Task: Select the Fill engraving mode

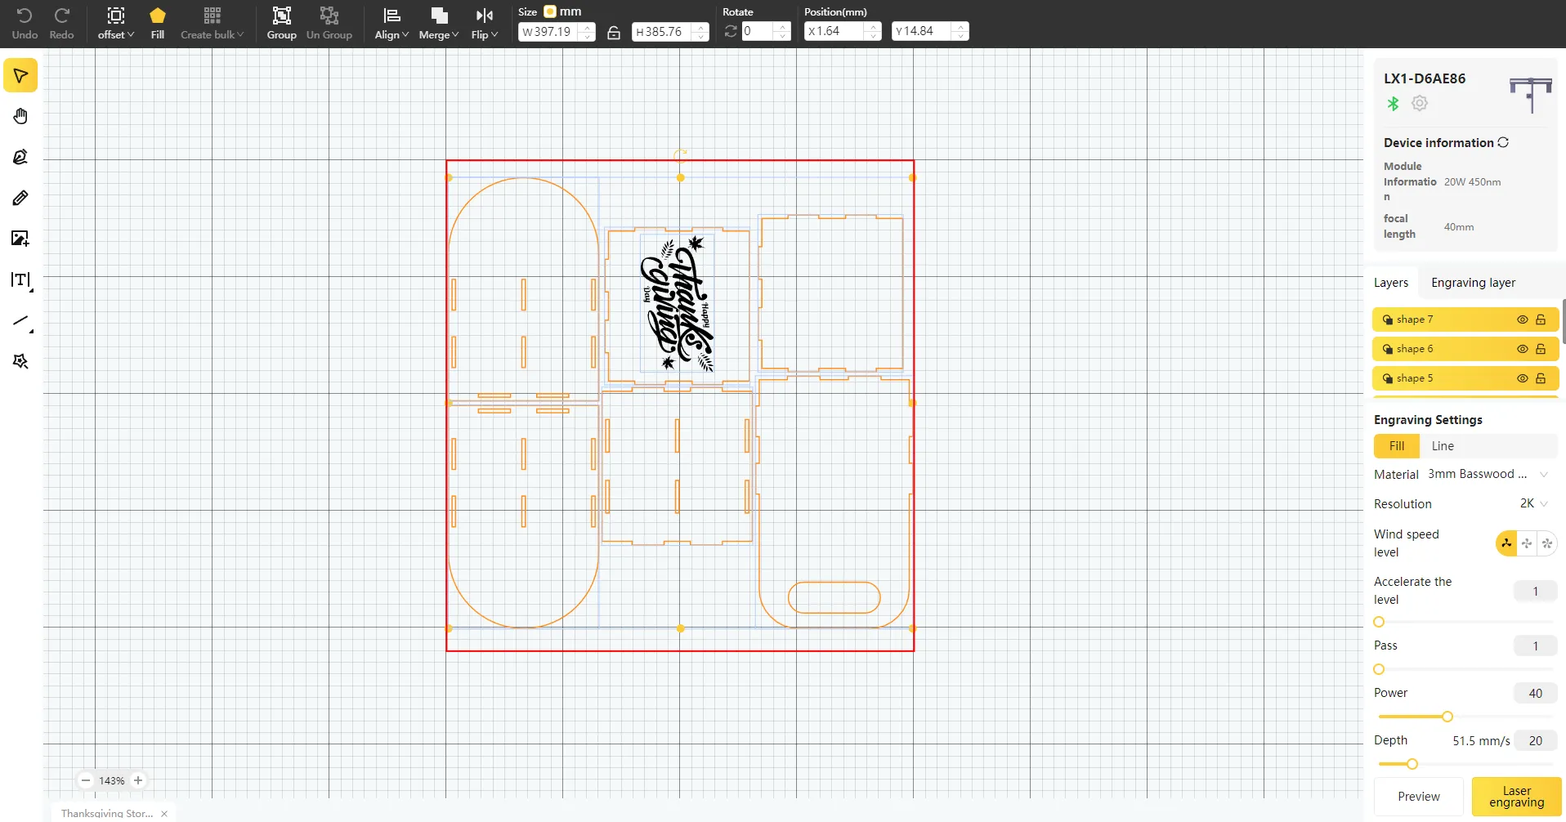Action: tap(1397, 446)
